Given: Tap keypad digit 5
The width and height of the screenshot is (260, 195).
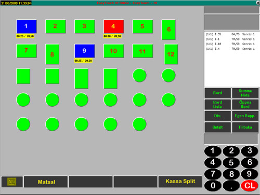Looking at the screenshot, I should [231, 162].
